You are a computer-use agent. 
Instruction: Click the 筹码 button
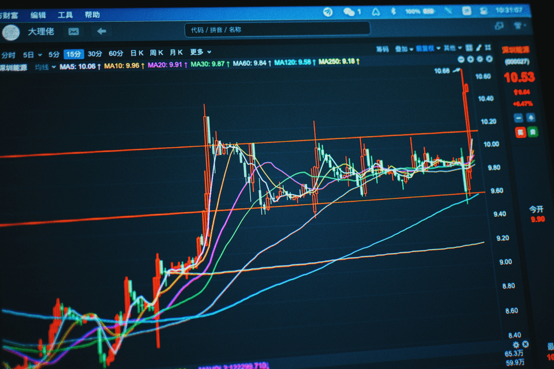point(382,49)
